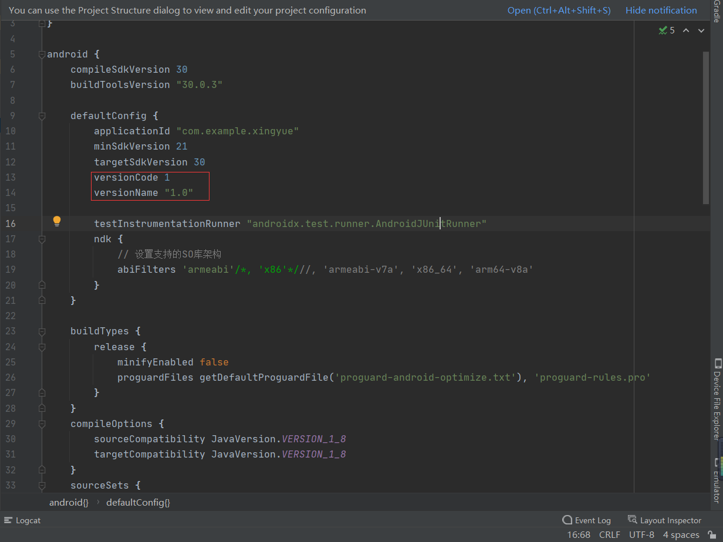This screenshot has height=542, width=723.
Task: Click on sourceCompatibility text
Action: (150, 439)
